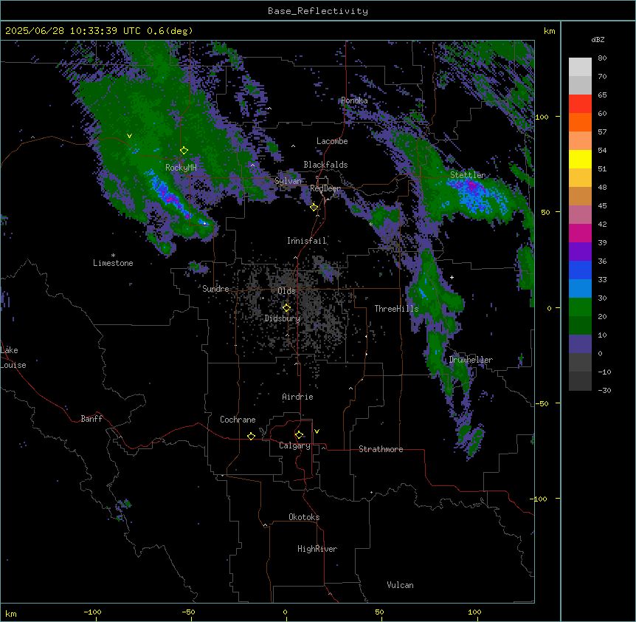The width and height of the screenshot is (636, 622).
Task: Click the Stettler city label
Action: pos(468,175)
